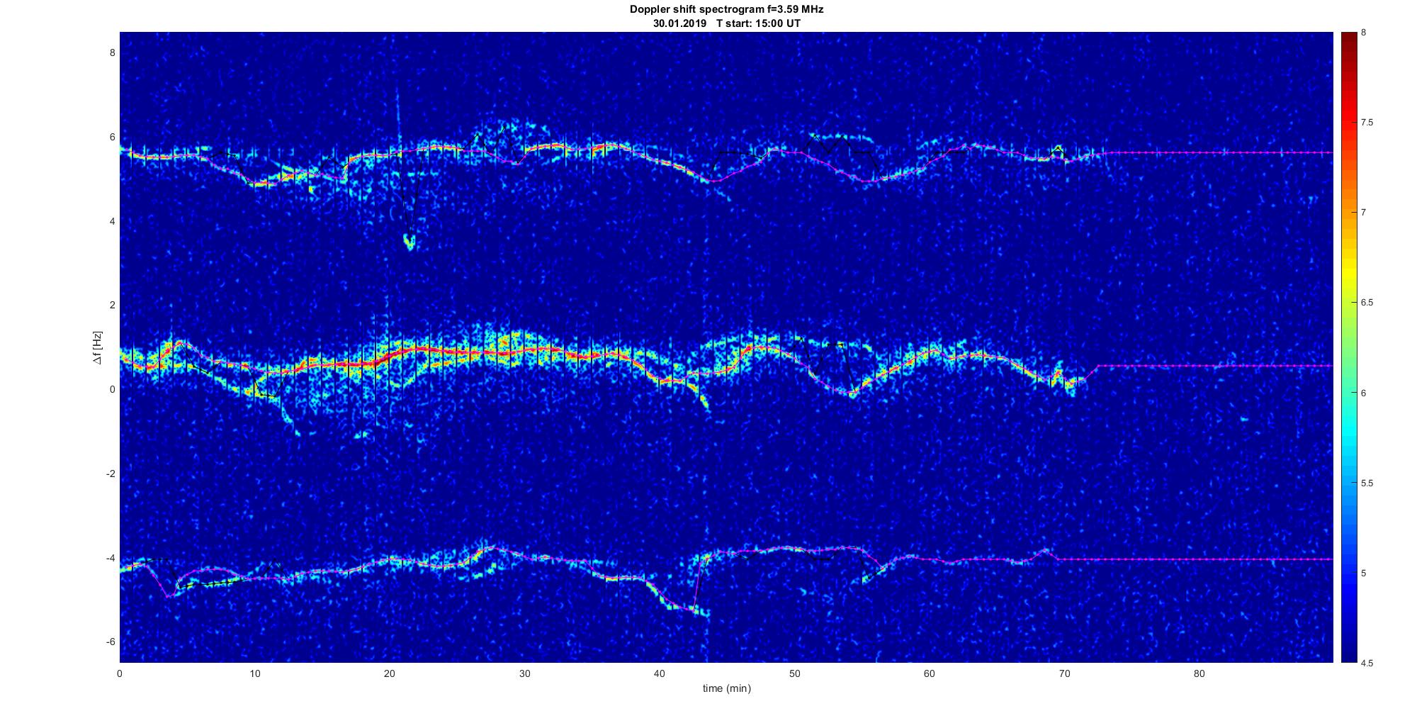Click the flat magenta line at 0.5 Hz near minute 80
1417x711 pixels.
coord(1199,366)
